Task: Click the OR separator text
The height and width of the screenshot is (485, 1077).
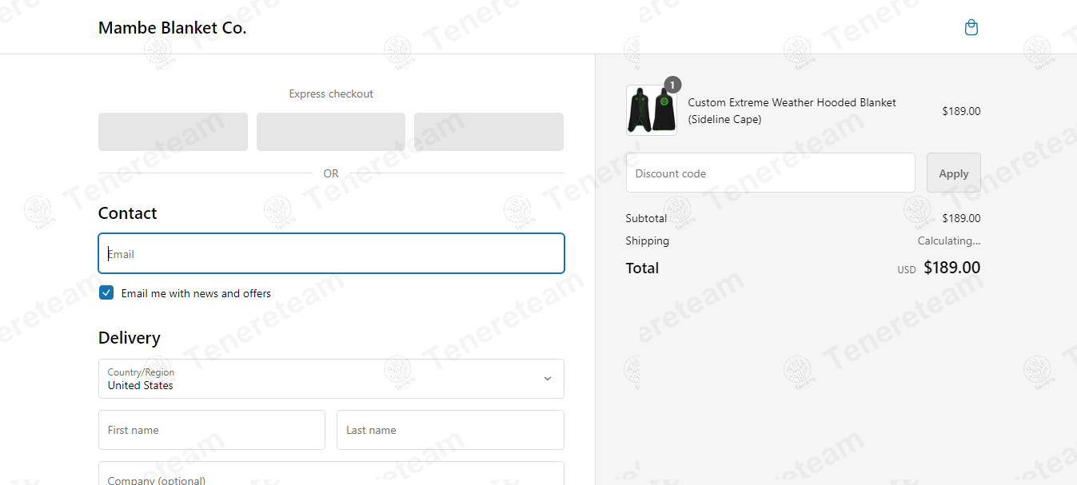Action: click(x=331, y=173)
